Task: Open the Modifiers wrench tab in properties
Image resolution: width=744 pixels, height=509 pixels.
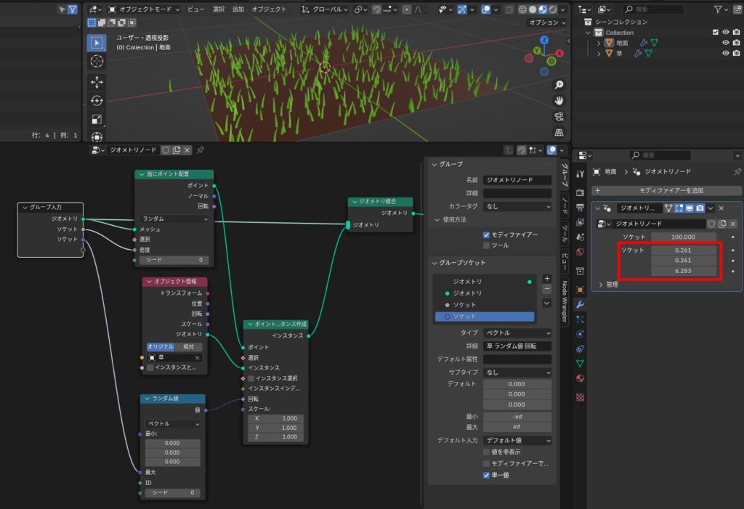Action: tap(580, 304)
